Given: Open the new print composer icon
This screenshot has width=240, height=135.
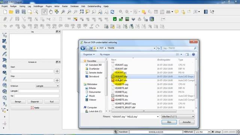Looking at the screenshot, I should pos(30,12).
